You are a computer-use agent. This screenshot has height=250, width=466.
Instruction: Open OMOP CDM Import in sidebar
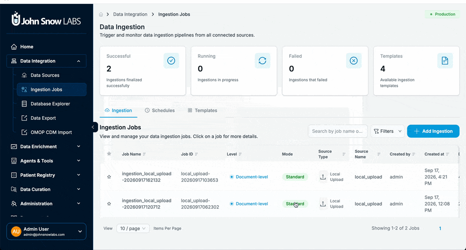[52, 132]
